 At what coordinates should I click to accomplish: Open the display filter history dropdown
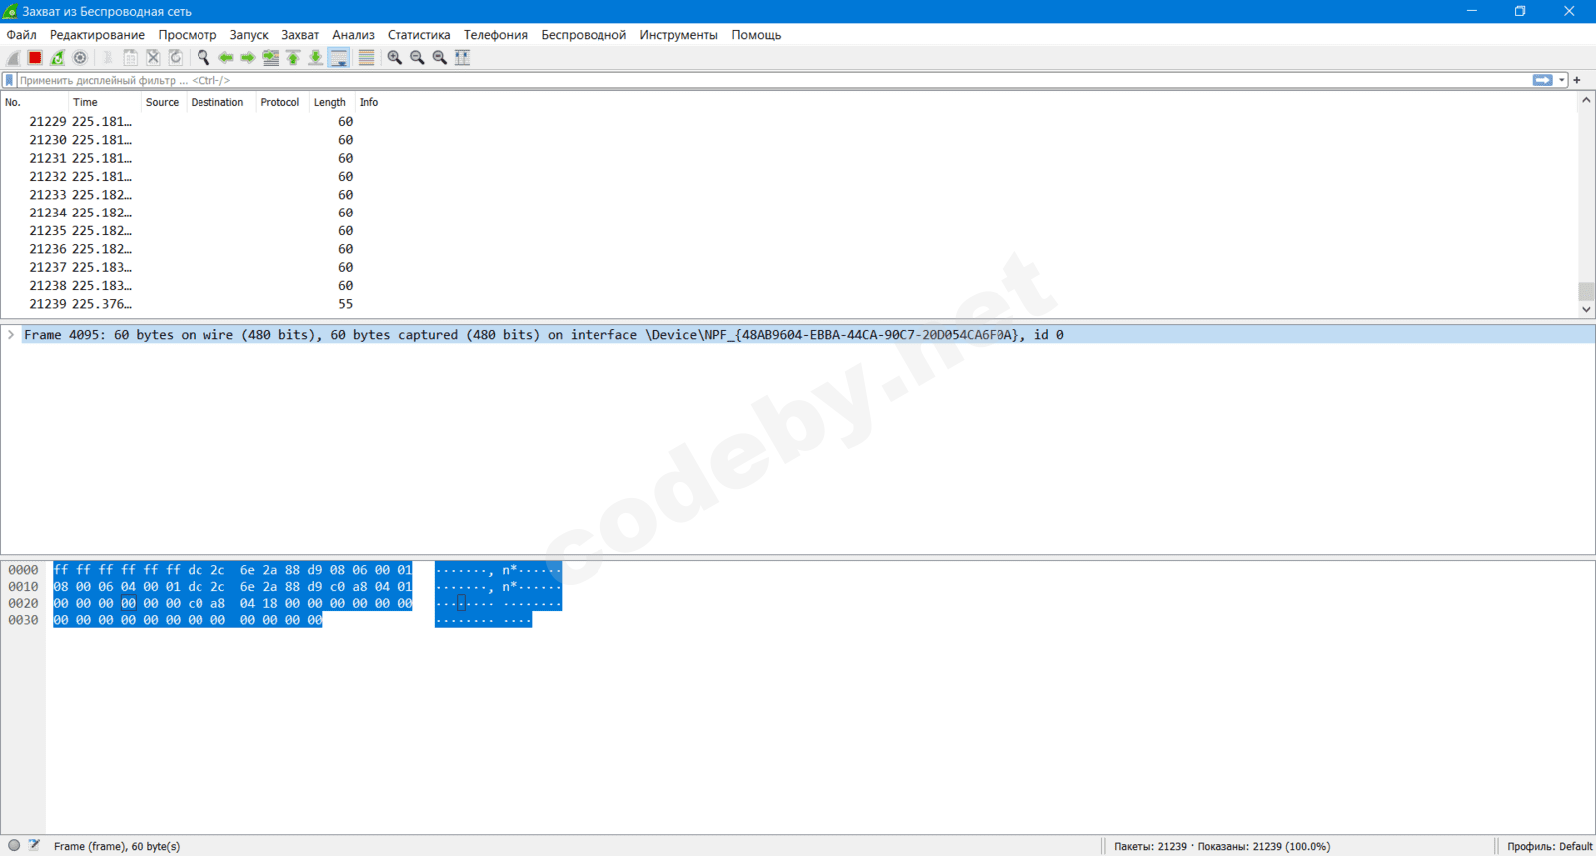[x=1562, y=80]
